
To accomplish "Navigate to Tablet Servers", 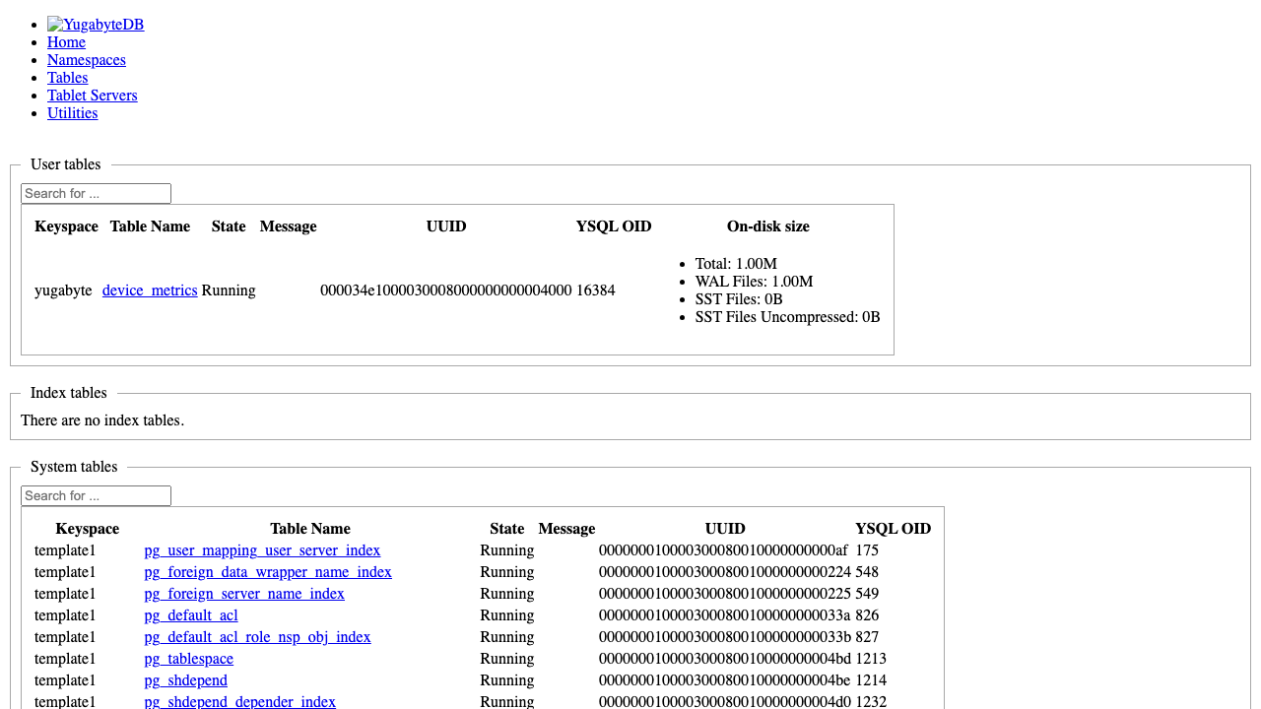I will [x=93, y=96].
